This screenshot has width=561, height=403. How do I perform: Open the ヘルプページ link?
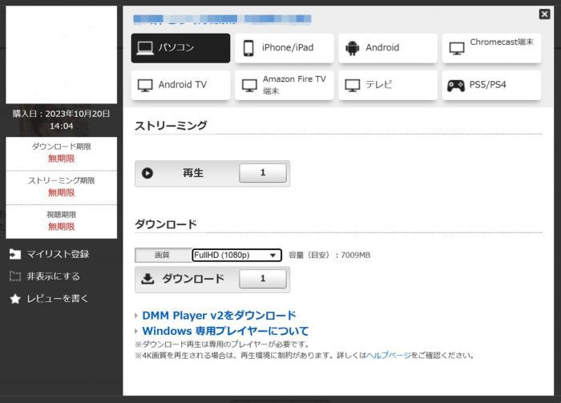(389, 356)
